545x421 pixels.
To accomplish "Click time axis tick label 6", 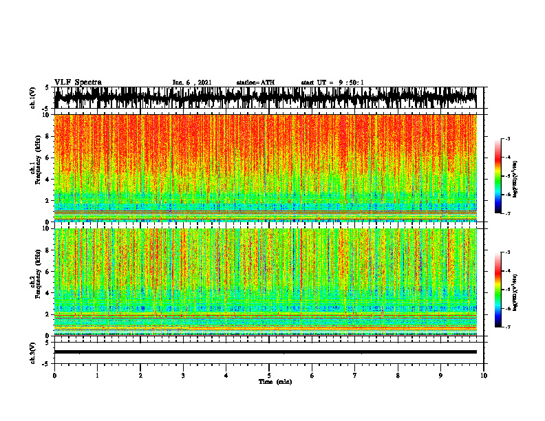I will coord(312,376).
